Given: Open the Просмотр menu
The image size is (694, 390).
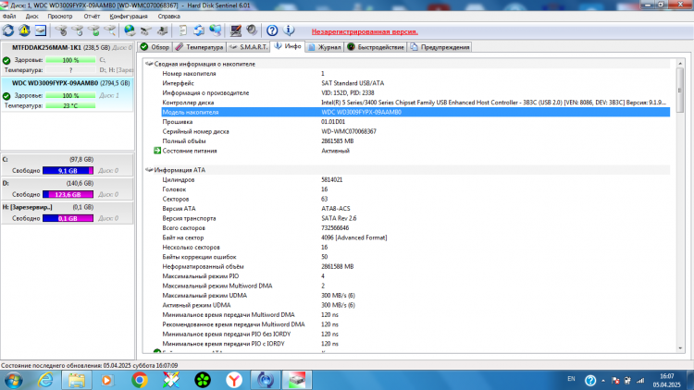Looking at the screenshot, I should pos(60,17).
